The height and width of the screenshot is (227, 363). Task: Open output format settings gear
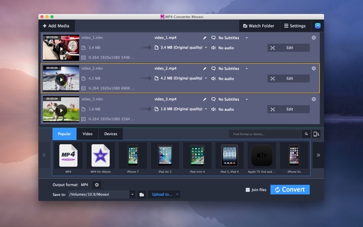(x=97, y=185)
